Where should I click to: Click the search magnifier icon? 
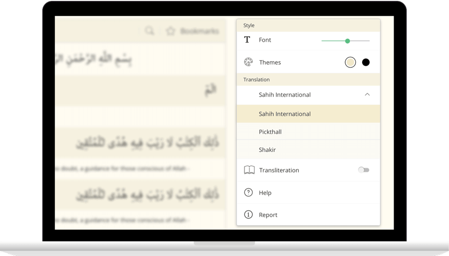[149, 31]
